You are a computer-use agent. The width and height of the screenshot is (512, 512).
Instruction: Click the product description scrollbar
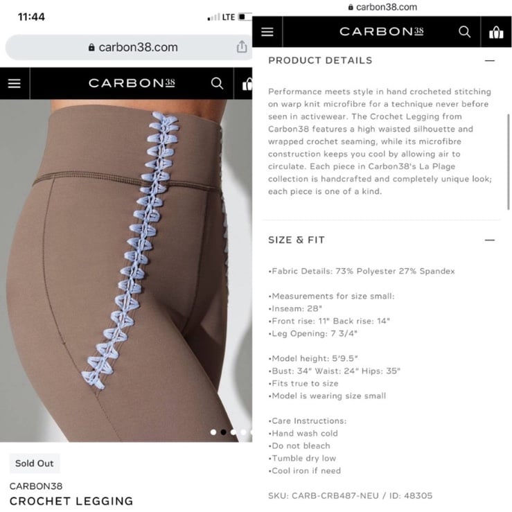point(508,162)
